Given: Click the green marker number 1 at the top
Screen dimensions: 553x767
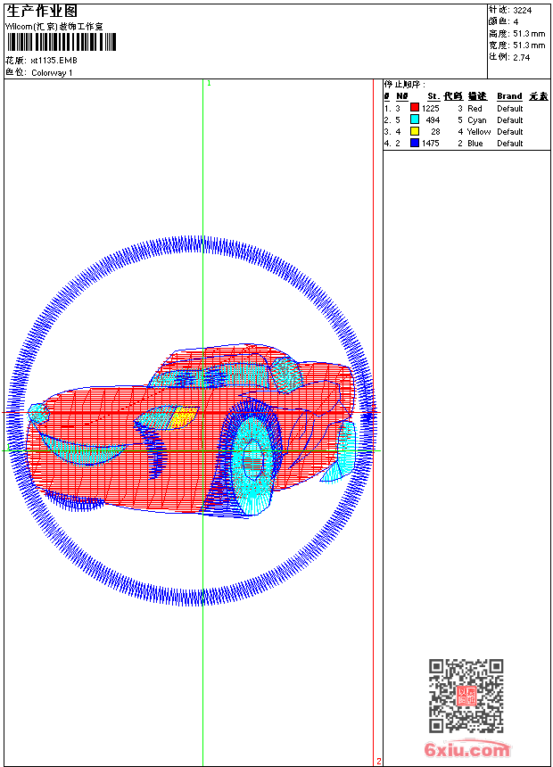Looking at the screenshot, I should click(x=209, y=84).
